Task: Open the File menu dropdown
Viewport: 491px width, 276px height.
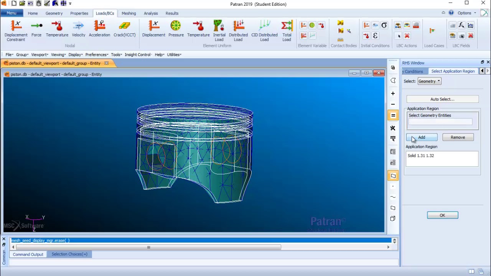Action: click(x=10, y=55)
